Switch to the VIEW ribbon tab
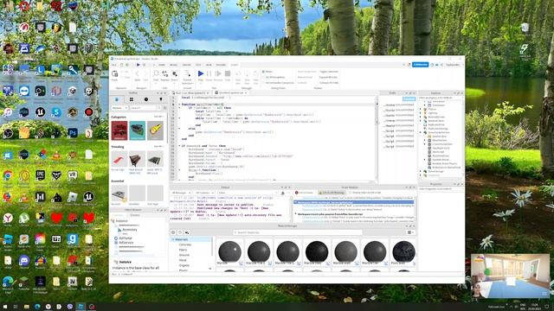Viewport: 554px width, 311px height. 209,65
